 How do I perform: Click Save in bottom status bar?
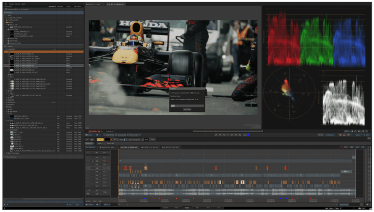coord(327,209)
